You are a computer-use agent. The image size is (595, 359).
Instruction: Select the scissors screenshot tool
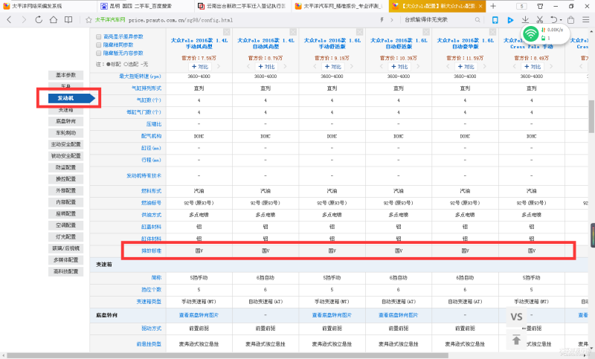(540, 20)
